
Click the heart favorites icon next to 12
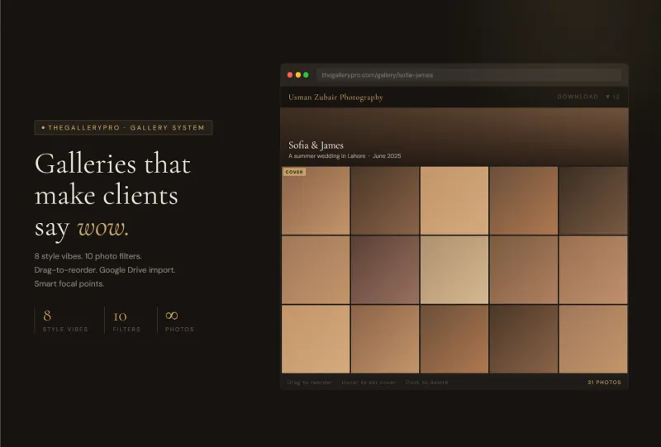(x=608, y=97)
